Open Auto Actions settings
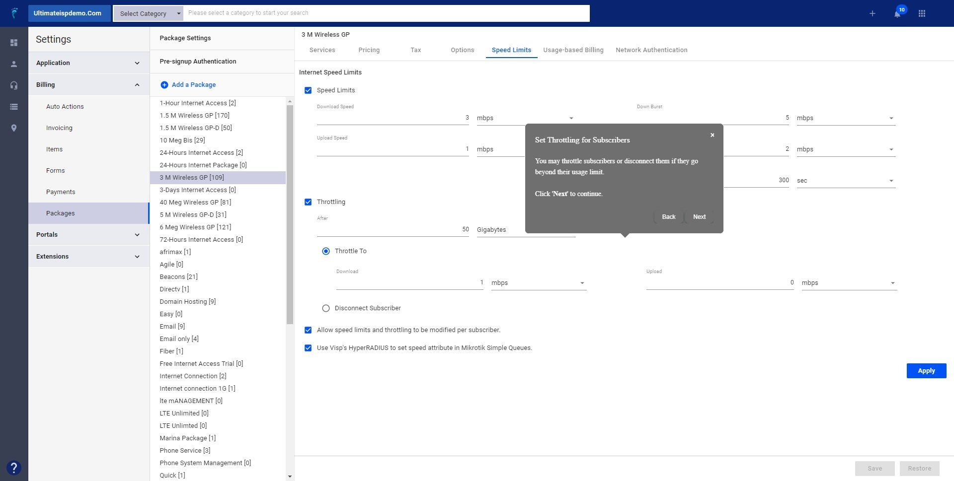This screenshot has height=481, width=954. (89, 107)
